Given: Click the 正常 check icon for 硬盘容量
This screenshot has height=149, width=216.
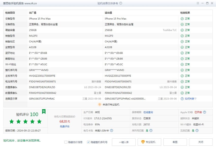Looking at the screenshot, I should point(182,30).
